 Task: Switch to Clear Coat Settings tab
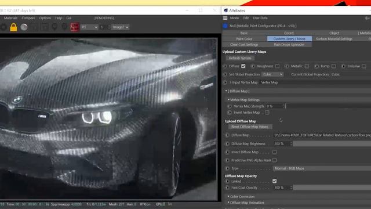pyautogui.click(x=244, y=45)
